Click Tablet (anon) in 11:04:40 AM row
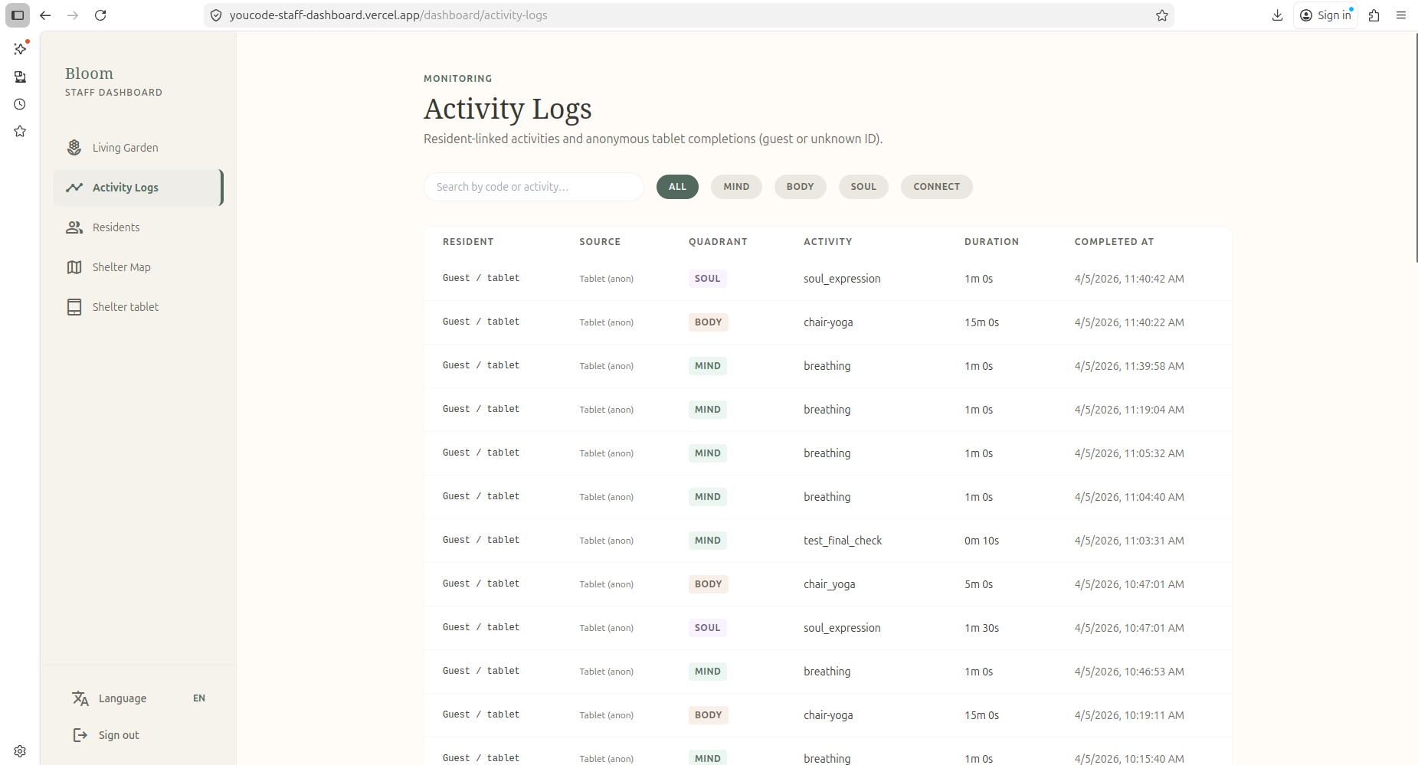This screenshot has height=765, width=1418. (x=606, y=497)
